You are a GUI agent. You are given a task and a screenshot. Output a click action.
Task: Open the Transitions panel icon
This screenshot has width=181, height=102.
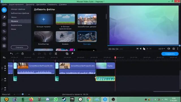4,24
